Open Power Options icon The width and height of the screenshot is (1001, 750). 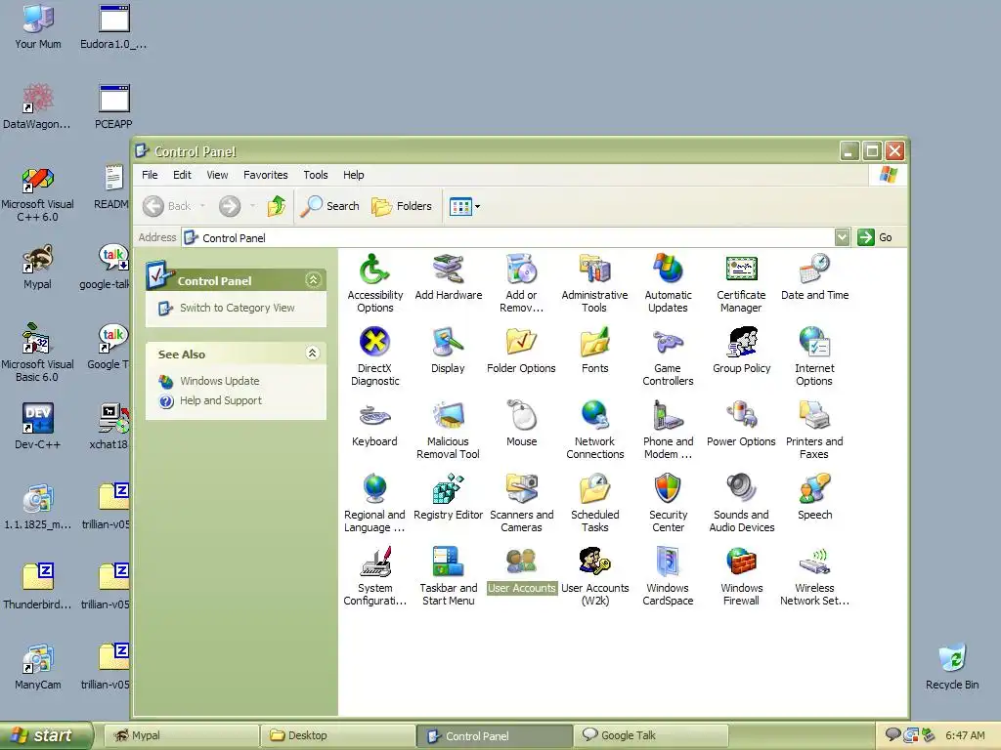[741, 424]
